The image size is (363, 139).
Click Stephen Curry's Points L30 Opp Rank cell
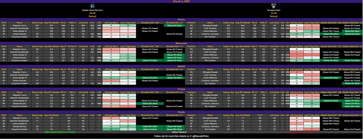tap(112, 25)
